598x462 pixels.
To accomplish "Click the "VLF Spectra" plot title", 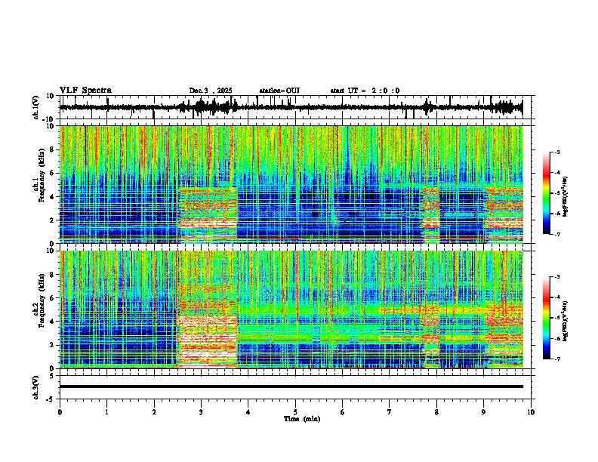I will click(85, 91).
